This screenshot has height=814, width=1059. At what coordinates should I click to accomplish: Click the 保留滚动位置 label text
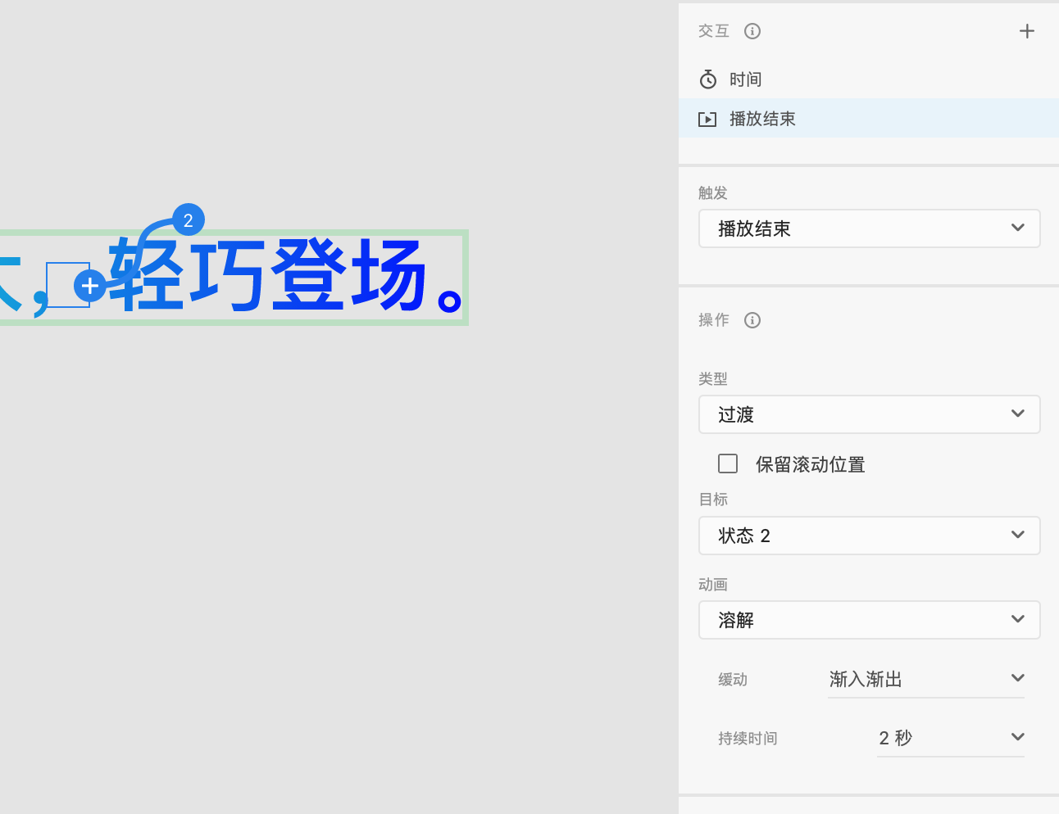coord(810,464)
